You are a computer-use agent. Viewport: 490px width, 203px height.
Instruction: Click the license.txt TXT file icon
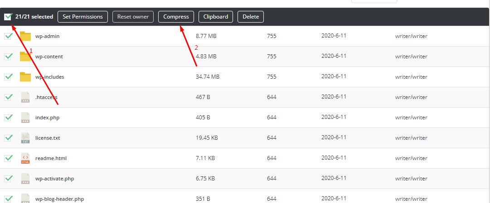click(25, 138)
